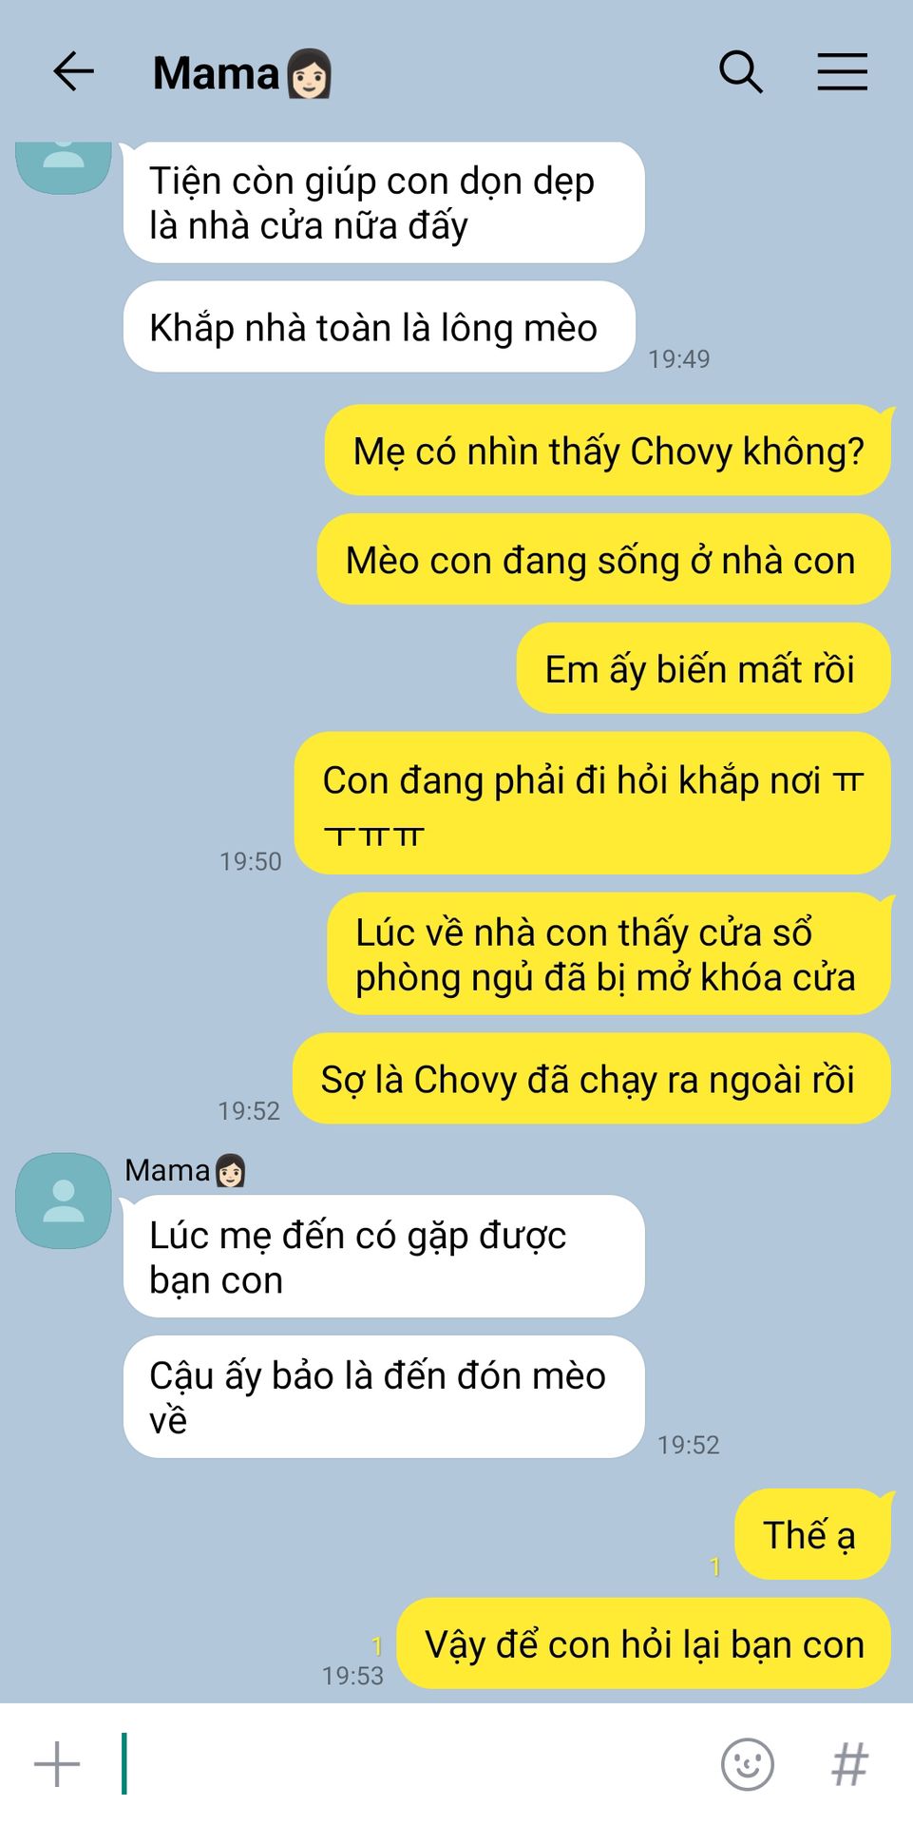The width and height of the screenshot is (913, 1825).
Task: Open the hamburger menu icon
Action: pyautogui.click(x=843, y=72)
